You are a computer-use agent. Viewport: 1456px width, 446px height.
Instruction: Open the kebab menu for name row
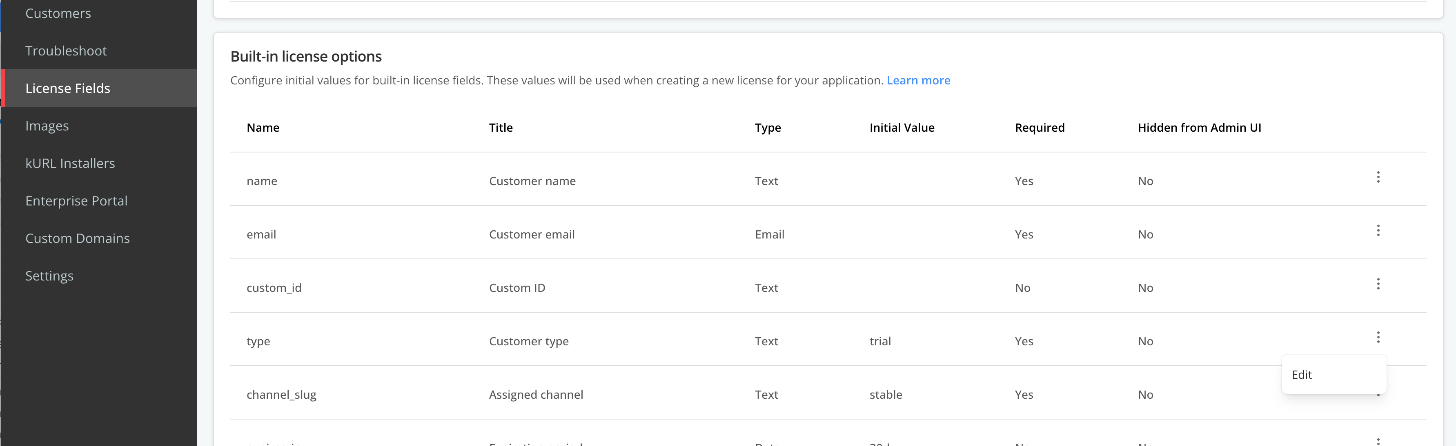(1378, 177)
